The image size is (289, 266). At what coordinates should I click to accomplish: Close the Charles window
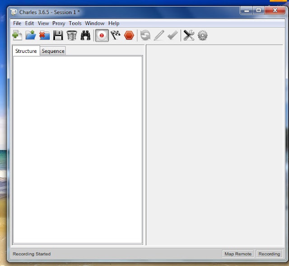click(275, 10)
